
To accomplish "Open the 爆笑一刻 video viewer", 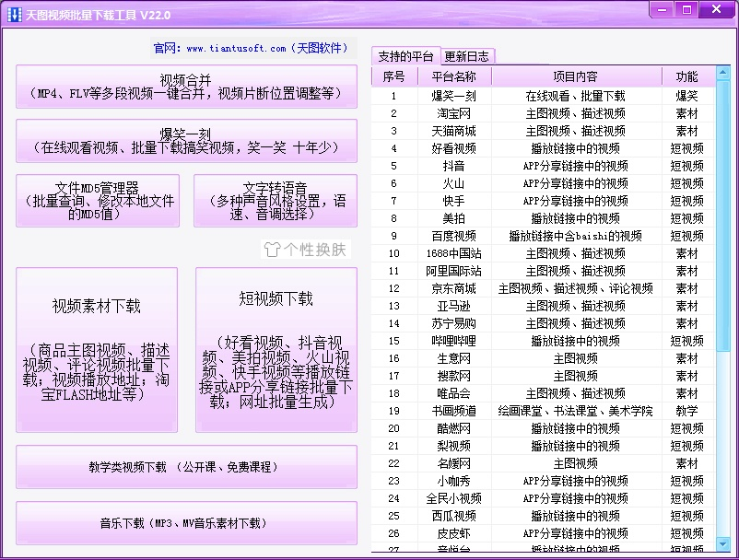I will coord(187,141).
